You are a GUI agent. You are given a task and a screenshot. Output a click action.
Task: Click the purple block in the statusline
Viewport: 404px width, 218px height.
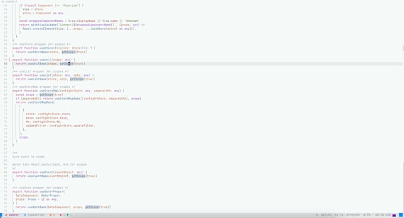(394, 215)
